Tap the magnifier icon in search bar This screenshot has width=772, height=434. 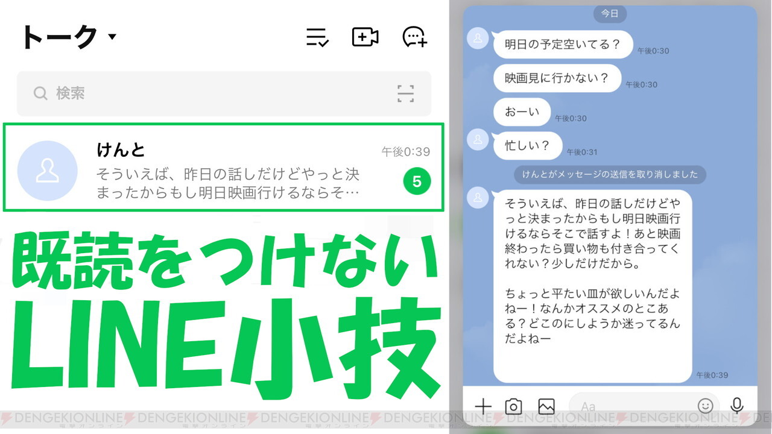(x=40, y=93)
